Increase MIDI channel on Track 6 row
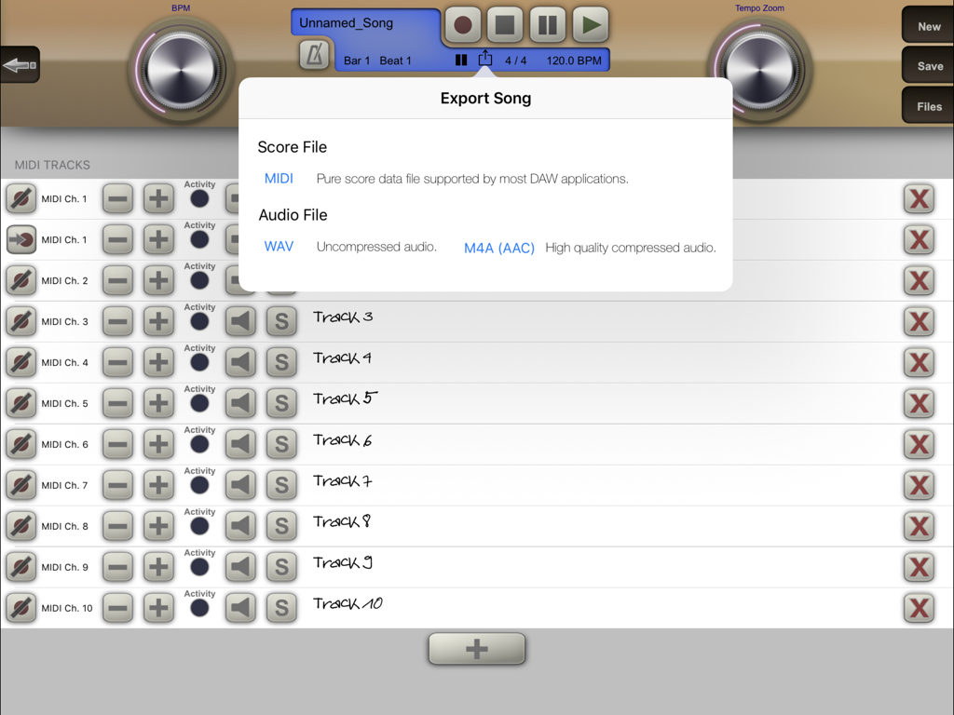The image size is (954, 715). 158,444
